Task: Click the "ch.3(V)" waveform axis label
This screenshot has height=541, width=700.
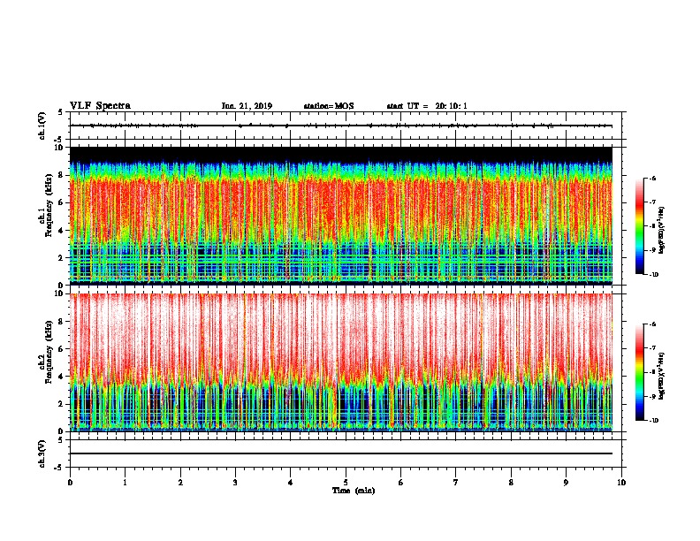Action: (42, 453)
